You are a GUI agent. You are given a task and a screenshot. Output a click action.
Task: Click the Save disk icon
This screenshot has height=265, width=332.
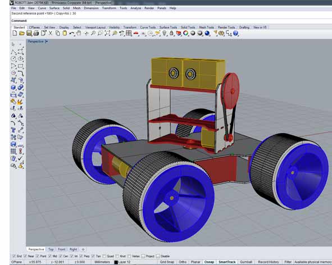[29, 33]
